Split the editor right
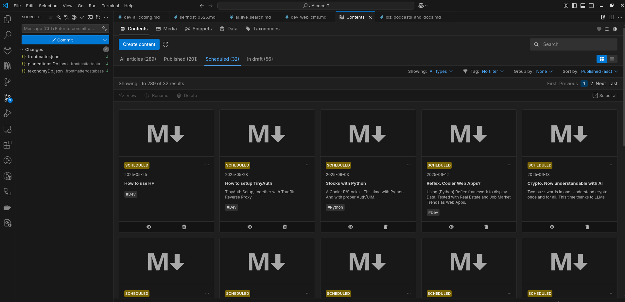The image size is (625, 302). click(612, 17)
